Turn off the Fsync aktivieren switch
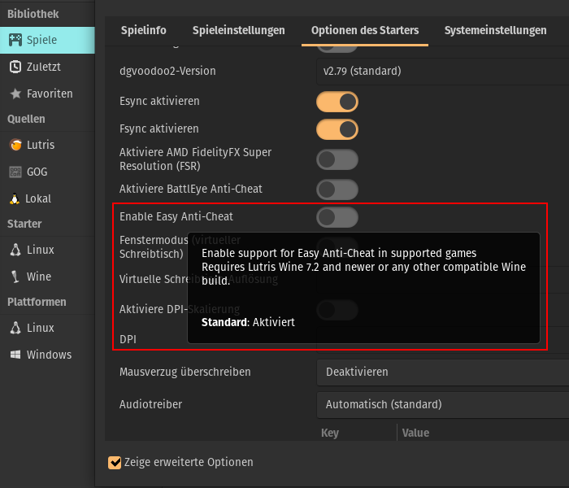The image size is (569, 488). pyautogui.click(x=337, y=129)
